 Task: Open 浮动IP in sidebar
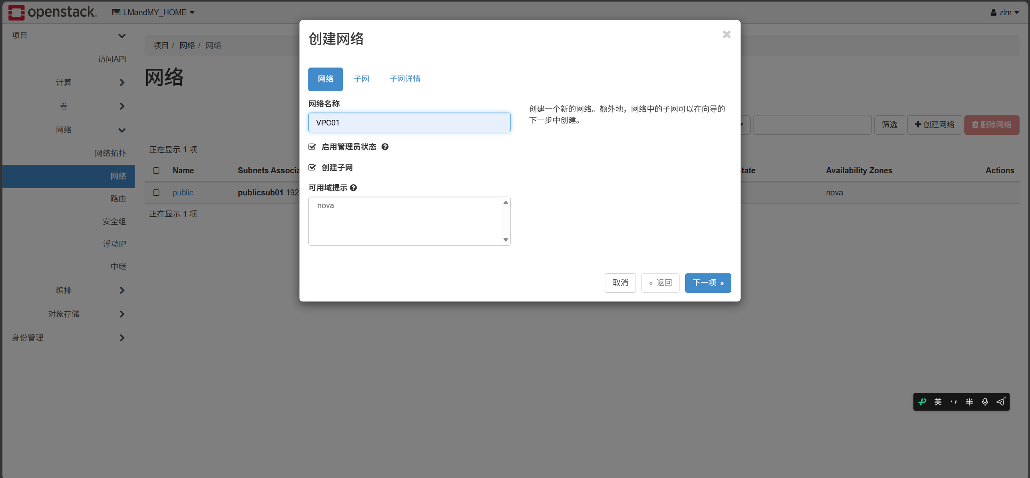(114, 244)
